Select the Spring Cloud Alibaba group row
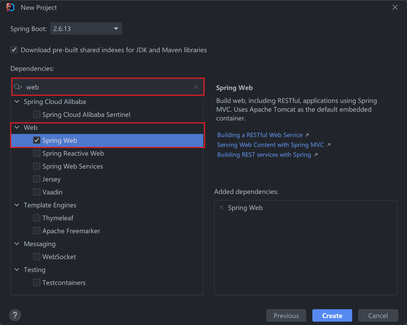This screenshot has height=325, width=407. [x=107, y=102]
